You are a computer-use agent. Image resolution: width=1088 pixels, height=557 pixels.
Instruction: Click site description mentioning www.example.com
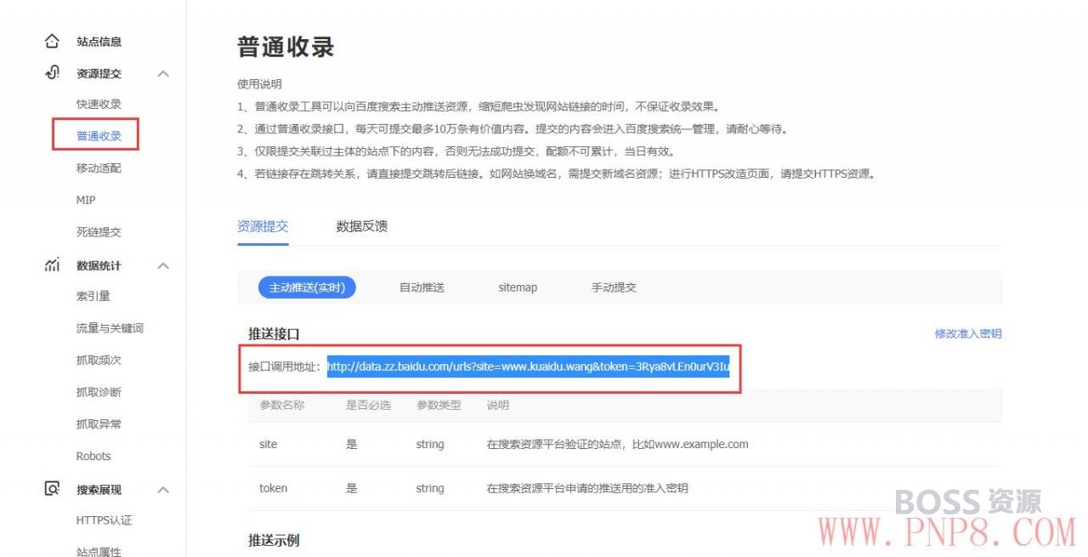pos(618,445)
